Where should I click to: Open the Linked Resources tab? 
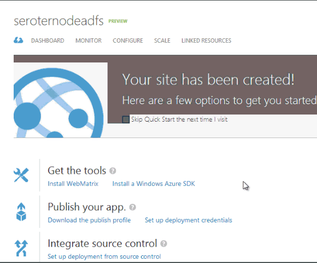pyautogui.click(x=206, y=41)
